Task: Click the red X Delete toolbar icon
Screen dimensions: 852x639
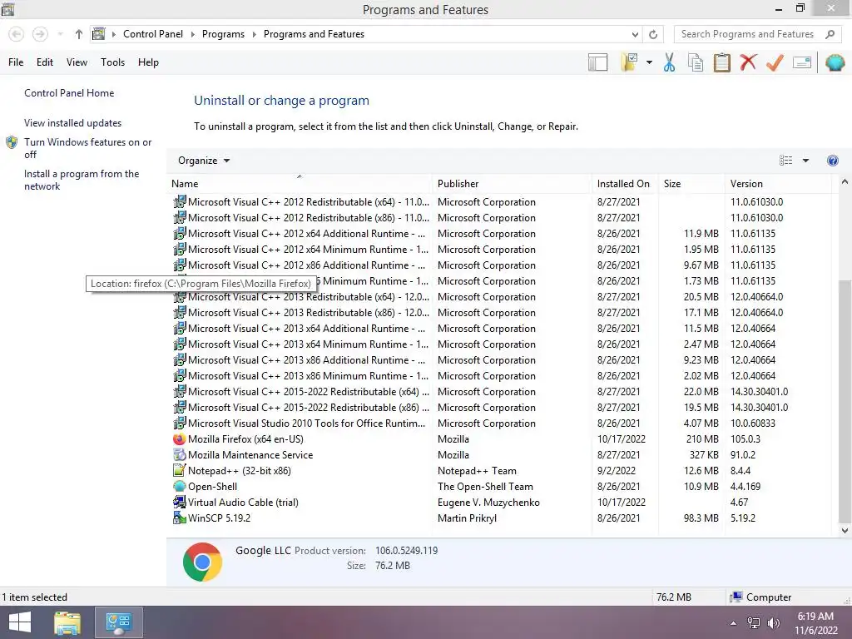Action: (x=748, y=62)
